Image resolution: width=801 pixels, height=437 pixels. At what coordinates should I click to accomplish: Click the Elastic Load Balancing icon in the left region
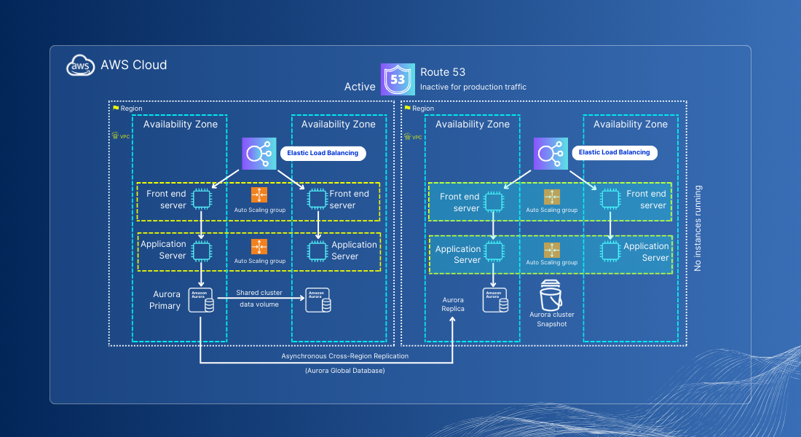(x=259, y=154)
